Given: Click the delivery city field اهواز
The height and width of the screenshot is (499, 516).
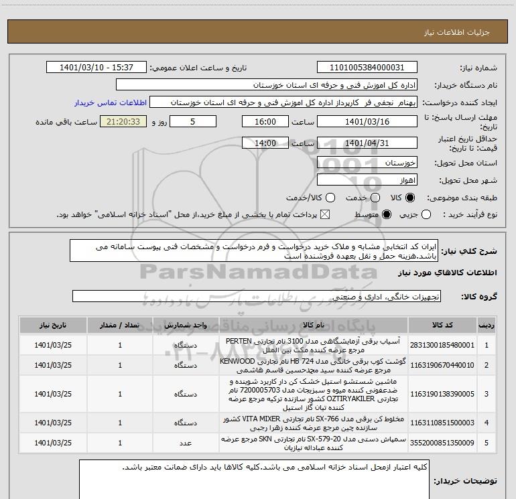Looking at the screenshot, I should coord(367,180).
